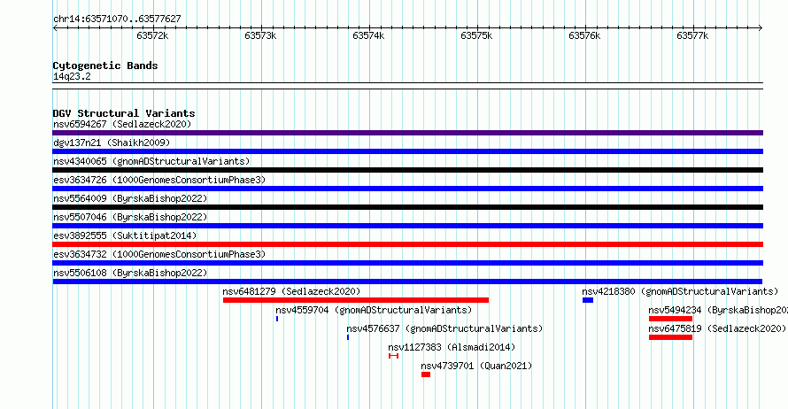Select the black nsv5564009 variant bar

pyautogui.click(x=407, y=207)
